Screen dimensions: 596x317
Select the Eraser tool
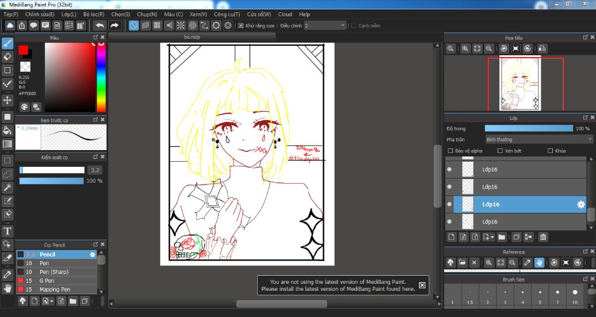click(7, 56)
